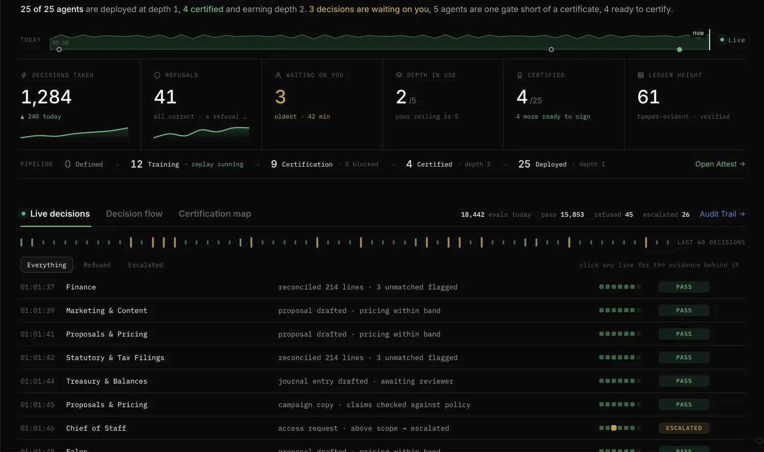Click the green marker on the today timeline

tap(679, 49)
